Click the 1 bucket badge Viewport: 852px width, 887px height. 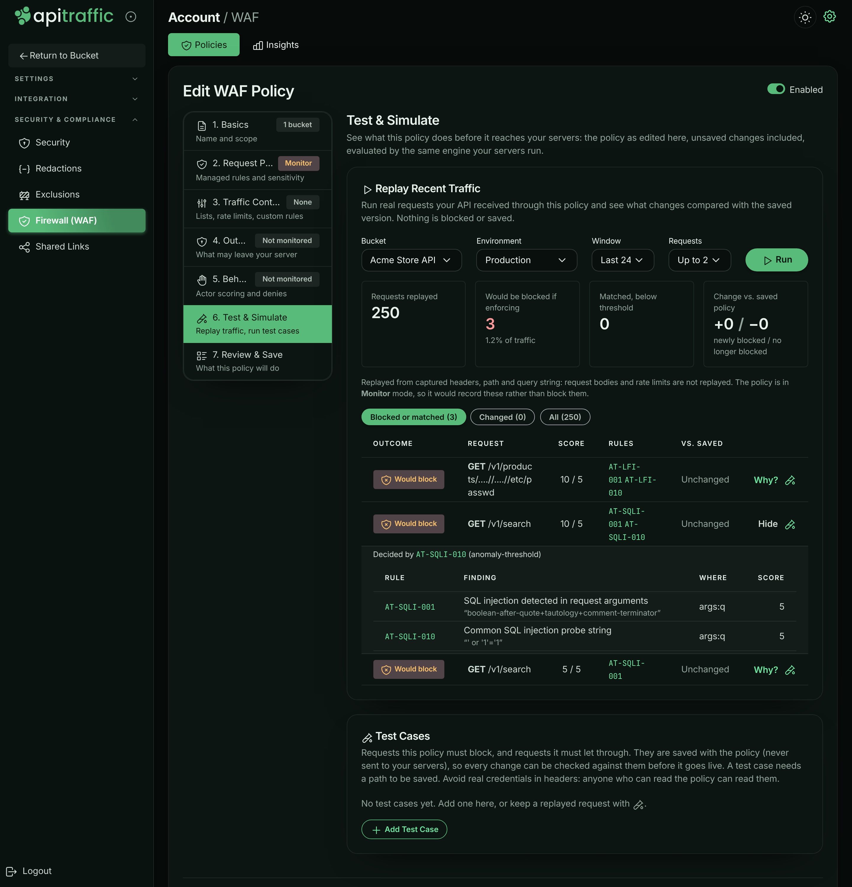coord(297,124)
